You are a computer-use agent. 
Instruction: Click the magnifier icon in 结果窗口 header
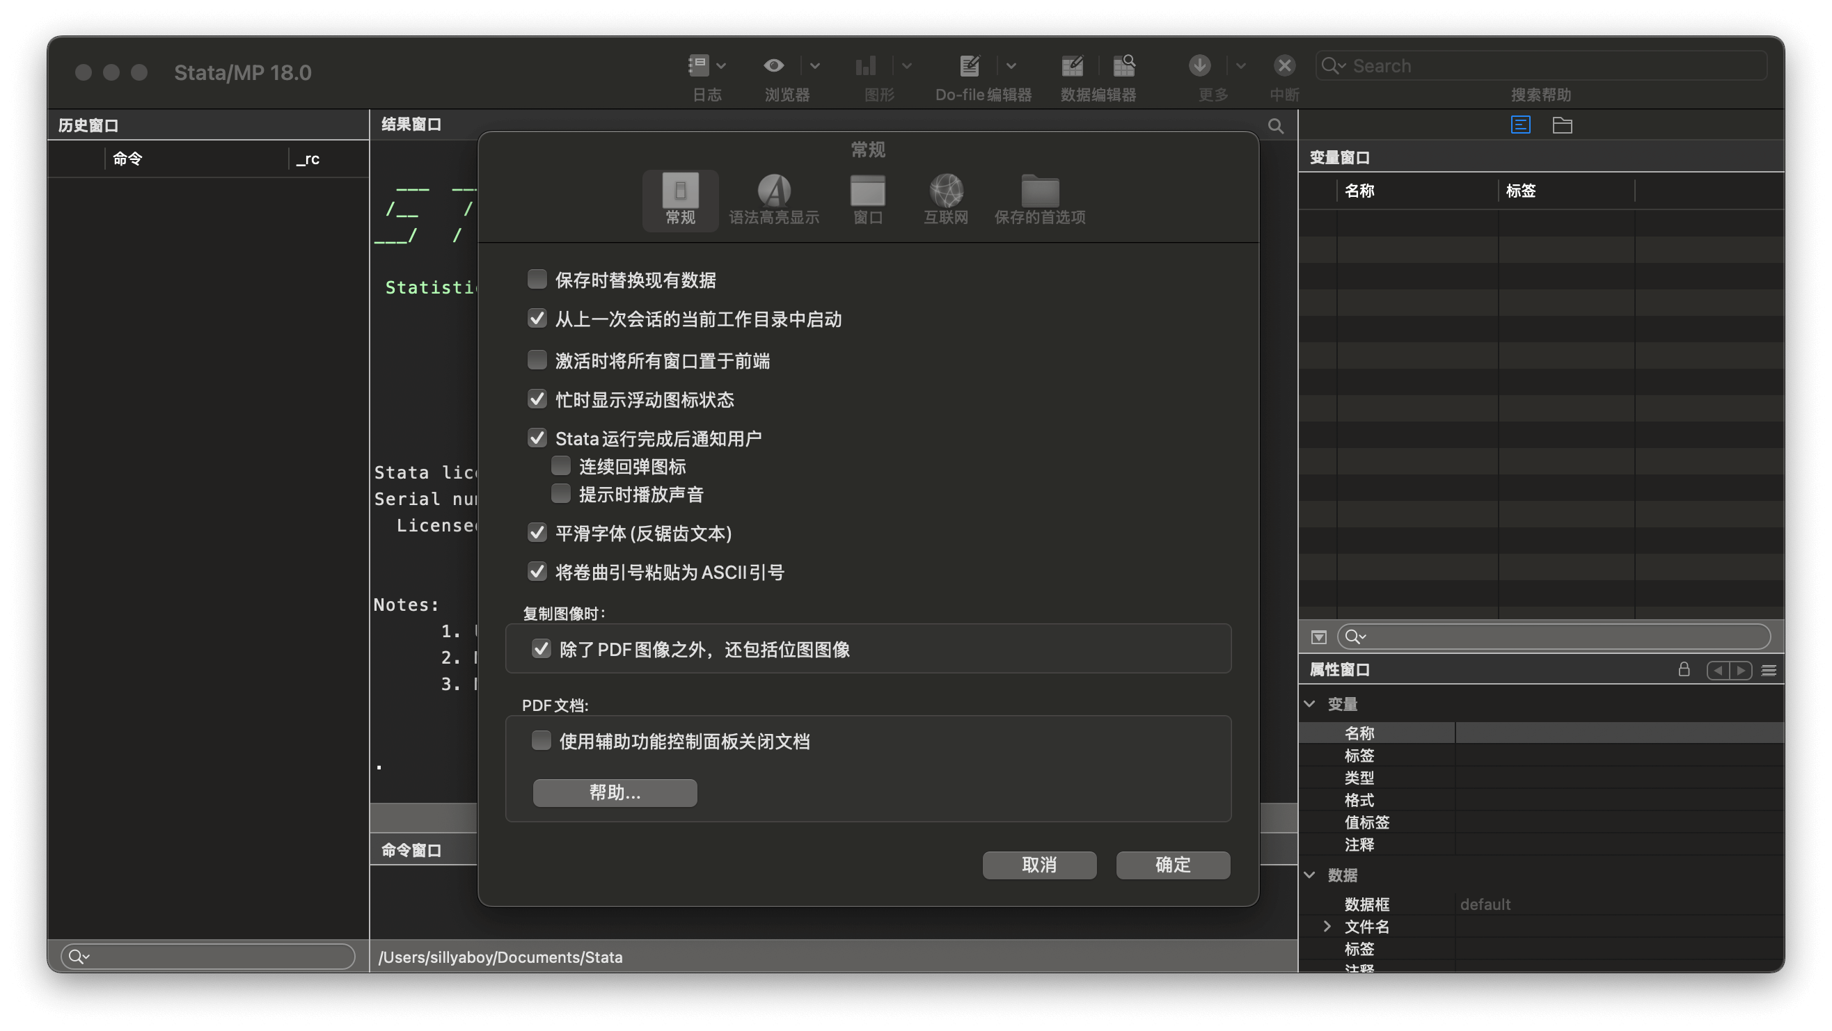(1276, 125)
